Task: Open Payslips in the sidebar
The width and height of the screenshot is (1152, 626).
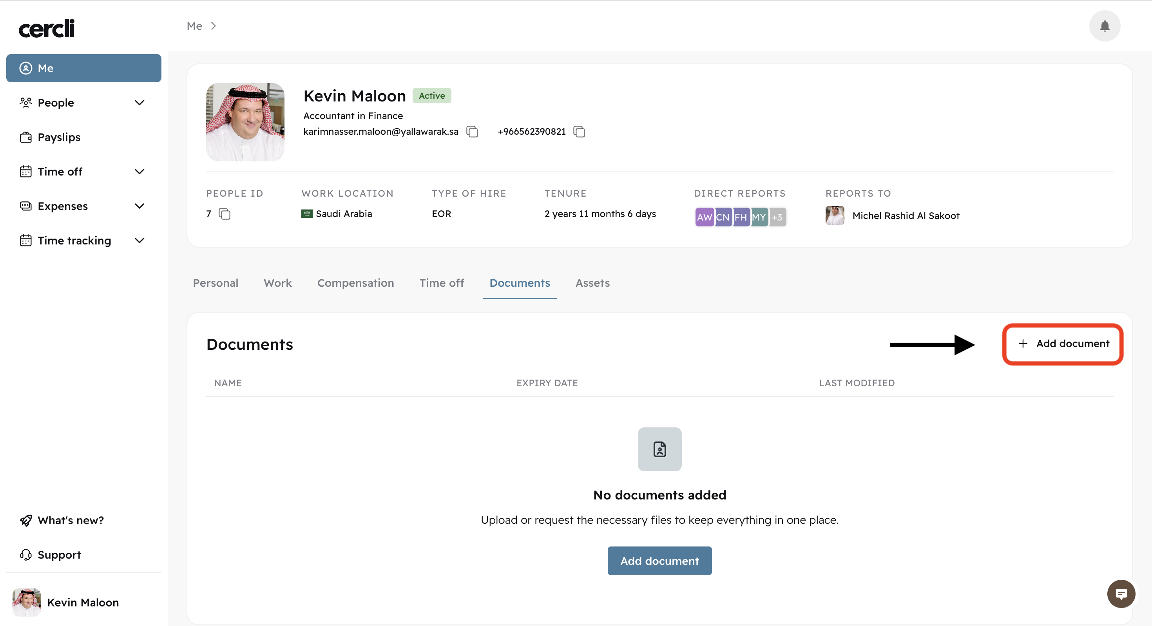Action: (x=59, y=137)
